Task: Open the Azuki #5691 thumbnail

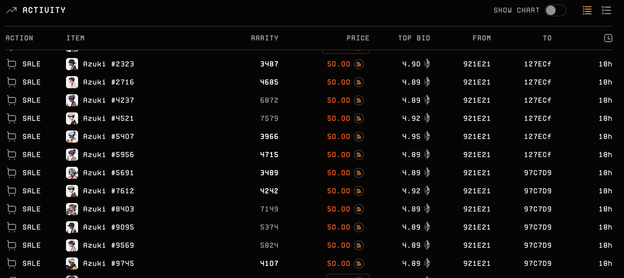Action: pos(72,173)
